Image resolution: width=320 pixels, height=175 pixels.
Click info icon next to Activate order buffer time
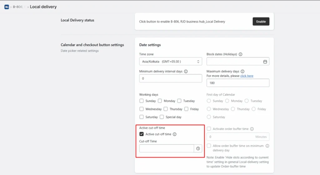point(252,129)
